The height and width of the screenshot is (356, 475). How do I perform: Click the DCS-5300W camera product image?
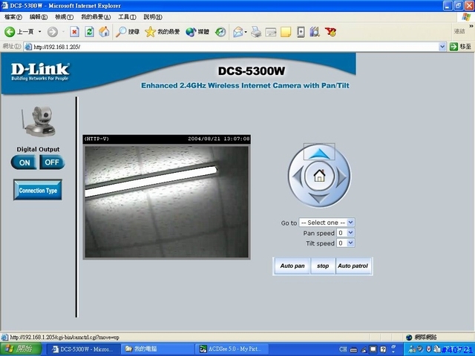(x=39, y=122)
